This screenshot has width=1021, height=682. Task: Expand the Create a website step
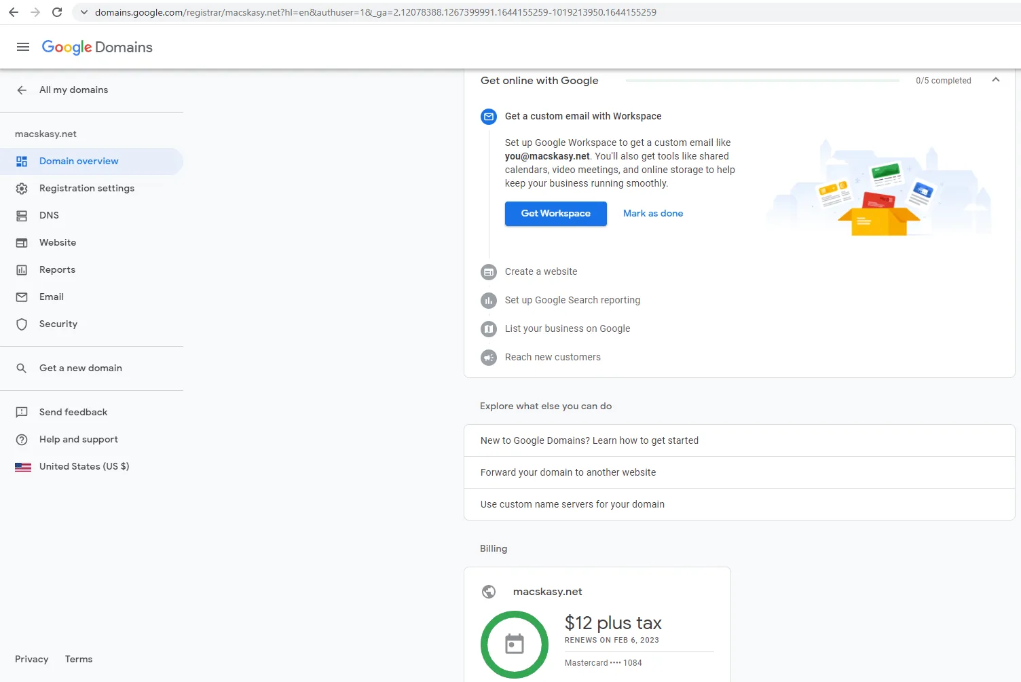point(541,271)
